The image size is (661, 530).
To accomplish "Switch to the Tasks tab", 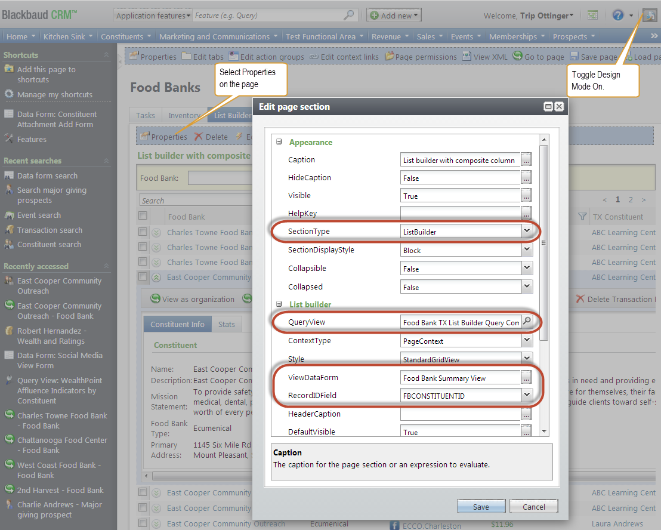I will click(x=146, y=115).
